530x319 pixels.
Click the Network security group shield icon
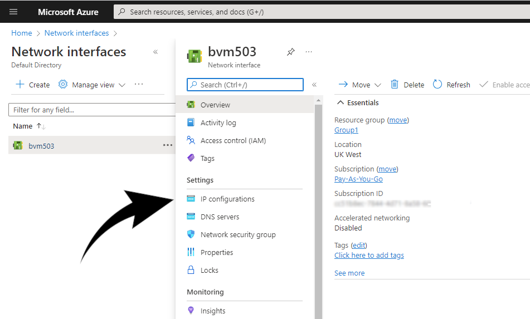coord(191,234)
